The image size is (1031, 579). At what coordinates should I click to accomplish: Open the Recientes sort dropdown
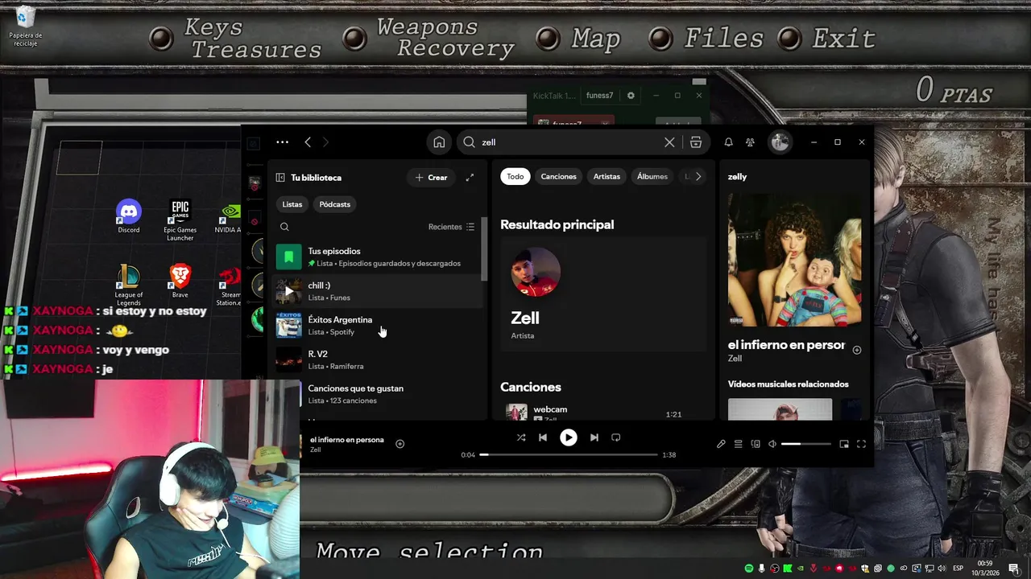pyautogui.click(x=451, y=227)
